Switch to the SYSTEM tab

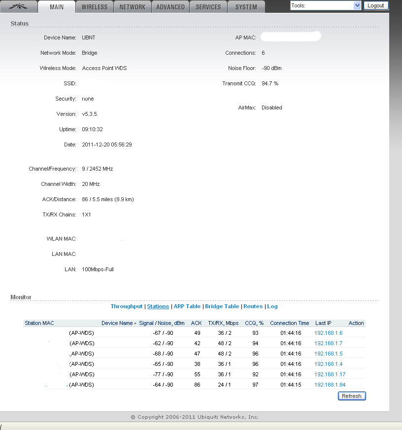(x=246, y=7)
